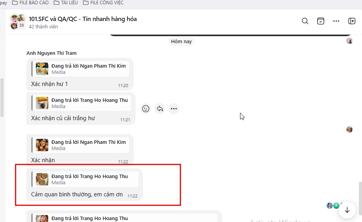362x222 pixels.
Task: Open the group avatar of 101.SFC chat
Action: point(18,22)
